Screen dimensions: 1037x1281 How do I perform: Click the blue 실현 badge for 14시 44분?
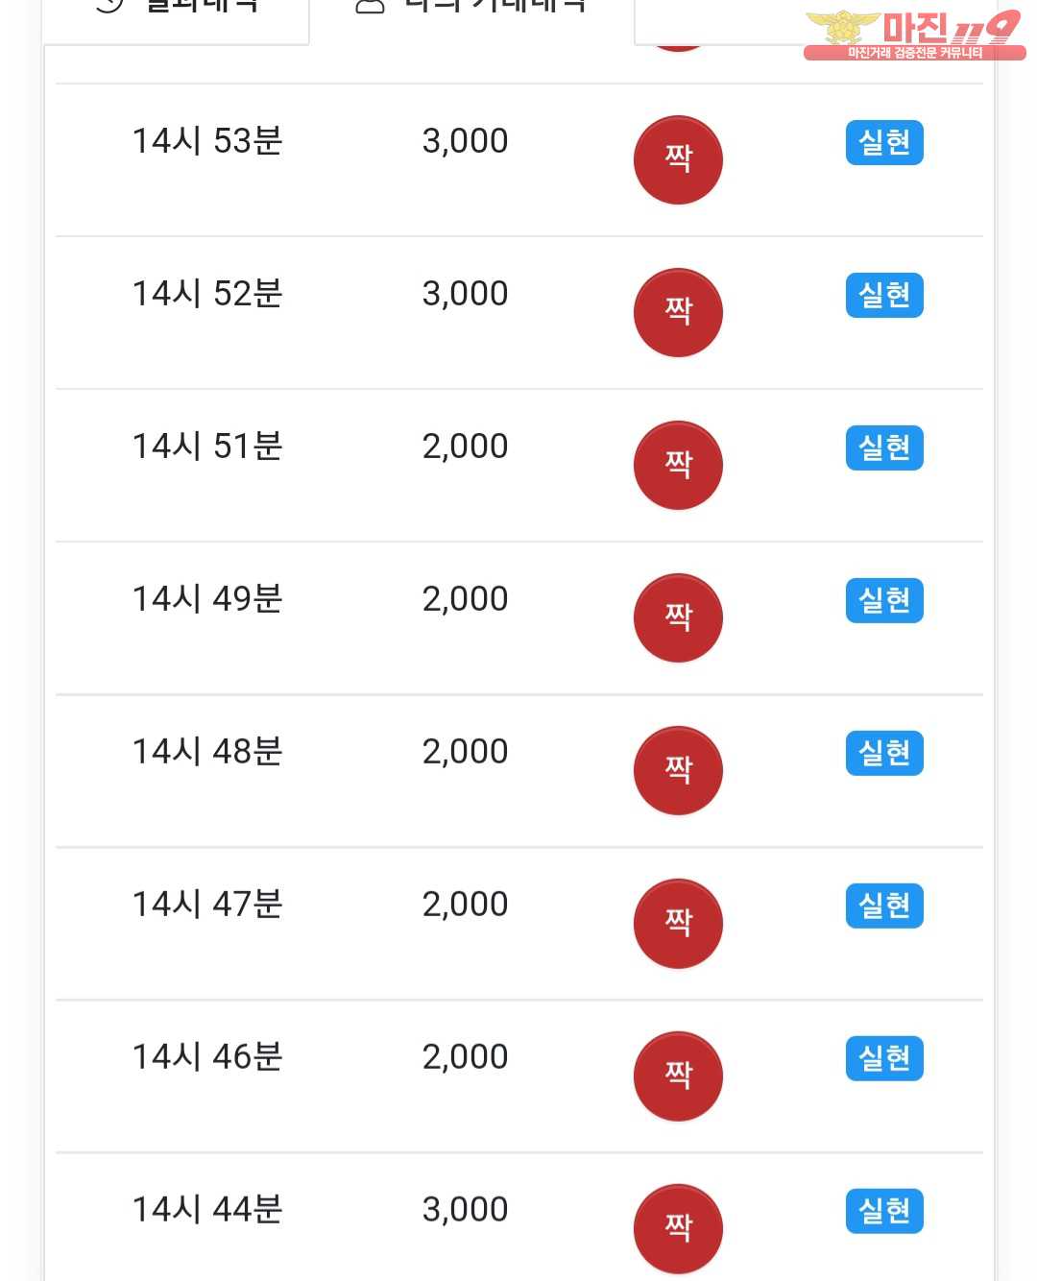(x=884, y=1211)
